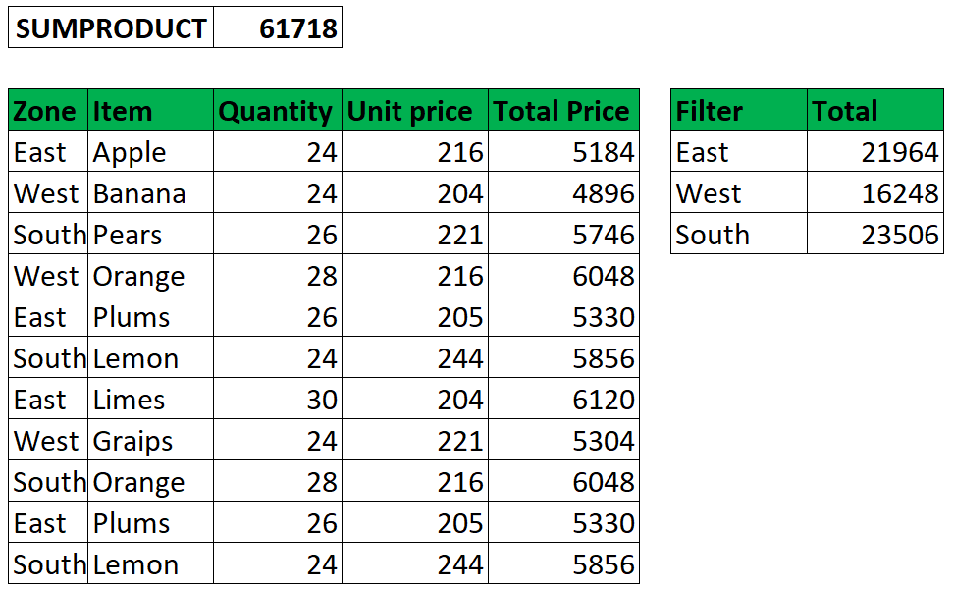Select the total price 6120 cell
This screenshot has height=590, width=953.
[564, 399]
